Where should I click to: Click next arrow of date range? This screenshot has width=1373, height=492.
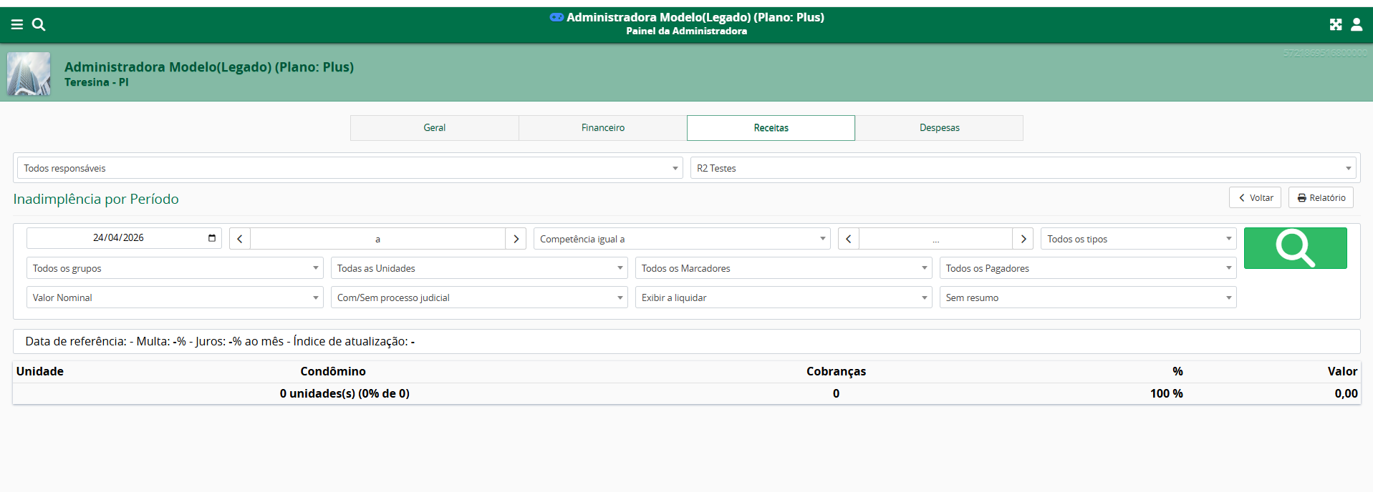(x=516, y=239)
